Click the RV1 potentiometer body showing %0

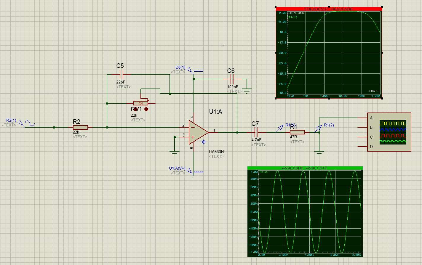[x=141, y=103]
